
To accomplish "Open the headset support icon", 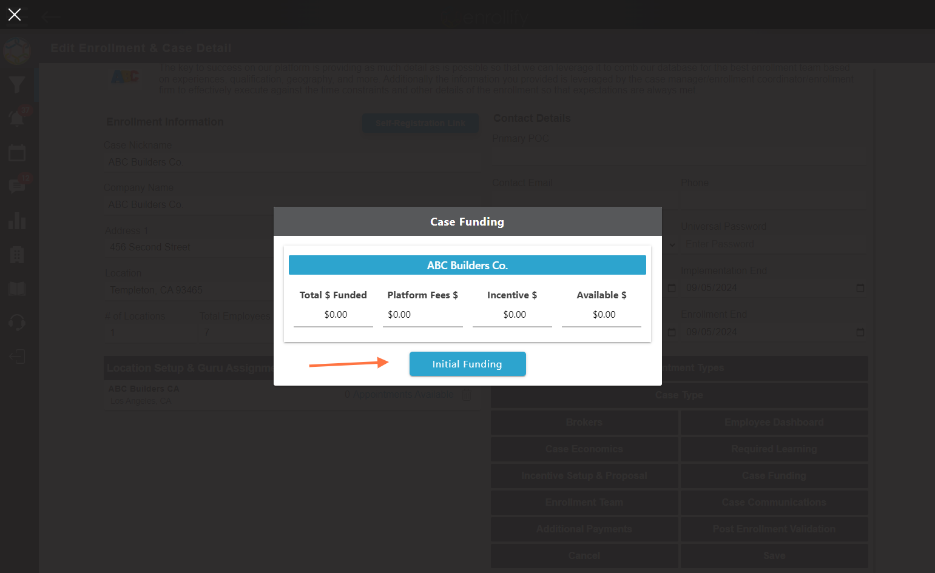I will click(17, 322).
